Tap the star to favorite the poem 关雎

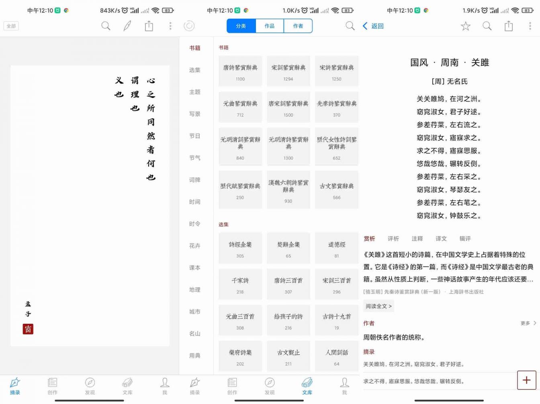click(x=465, y=26)
